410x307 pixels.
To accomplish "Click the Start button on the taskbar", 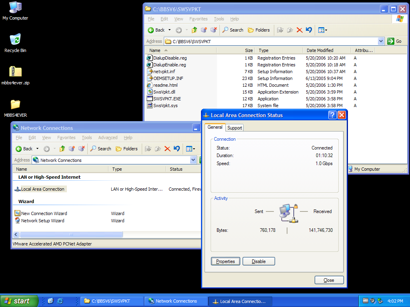I will (x=19, y=301).
